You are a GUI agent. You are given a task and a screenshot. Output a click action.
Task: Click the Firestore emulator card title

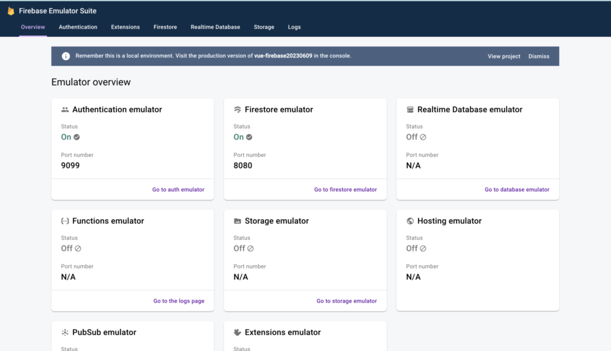coord(279,110)
